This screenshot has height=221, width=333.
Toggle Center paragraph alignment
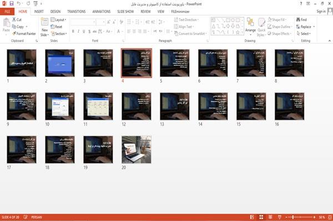click(134, 32)
